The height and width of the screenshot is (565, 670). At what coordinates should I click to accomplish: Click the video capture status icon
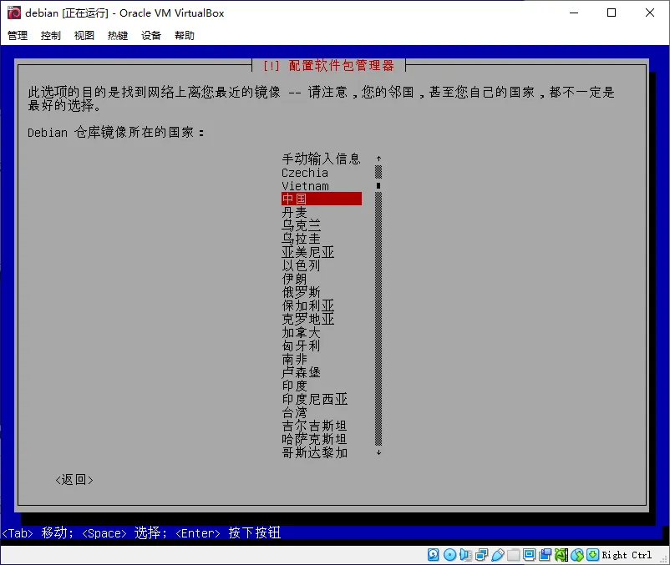(x=546, y=555)
